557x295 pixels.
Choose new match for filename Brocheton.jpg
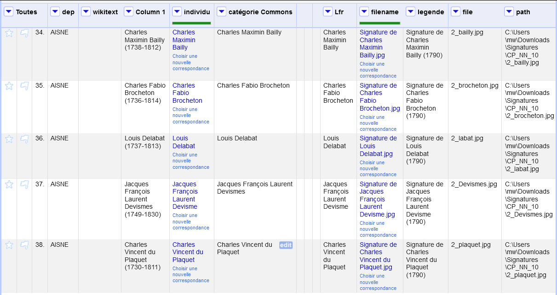pyautogui.click(x=378, y=123)
